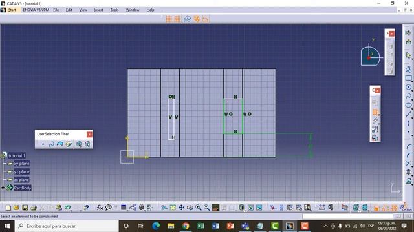
Task: Click the What's This help icon
Action: point(85,208)
